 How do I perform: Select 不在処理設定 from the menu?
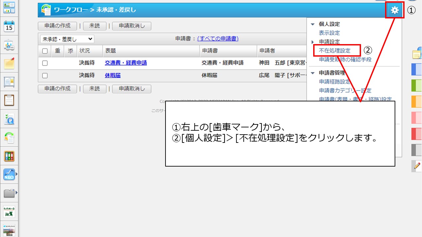(334, 51)
